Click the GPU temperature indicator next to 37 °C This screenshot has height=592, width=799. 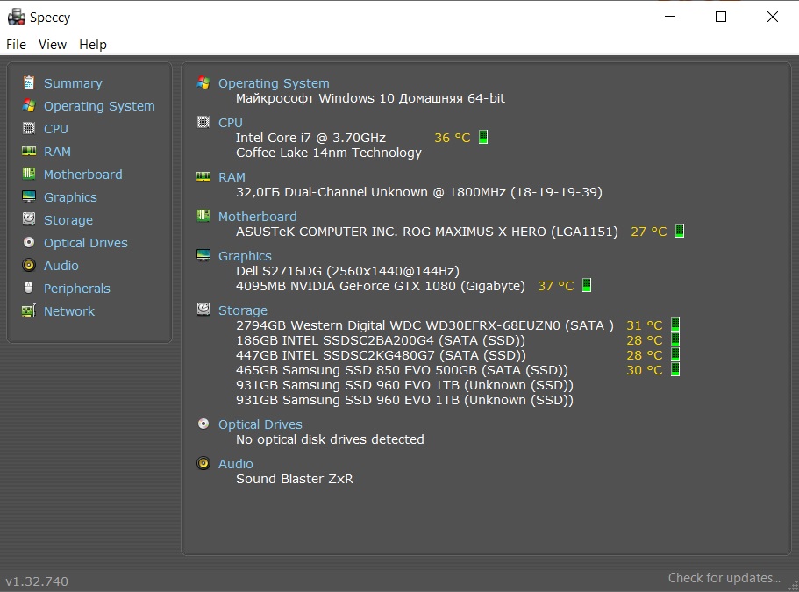point(587,286)
